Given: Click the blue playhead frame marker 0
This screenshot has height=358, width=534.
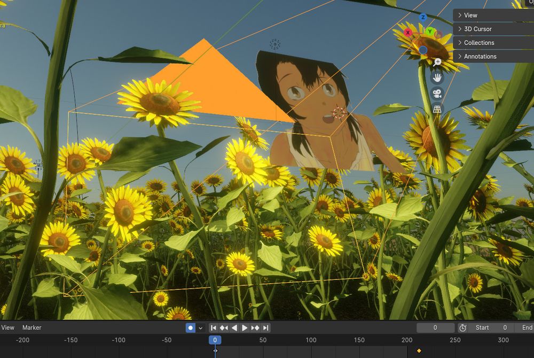Looking at the screenshot, I should [215, 340].
